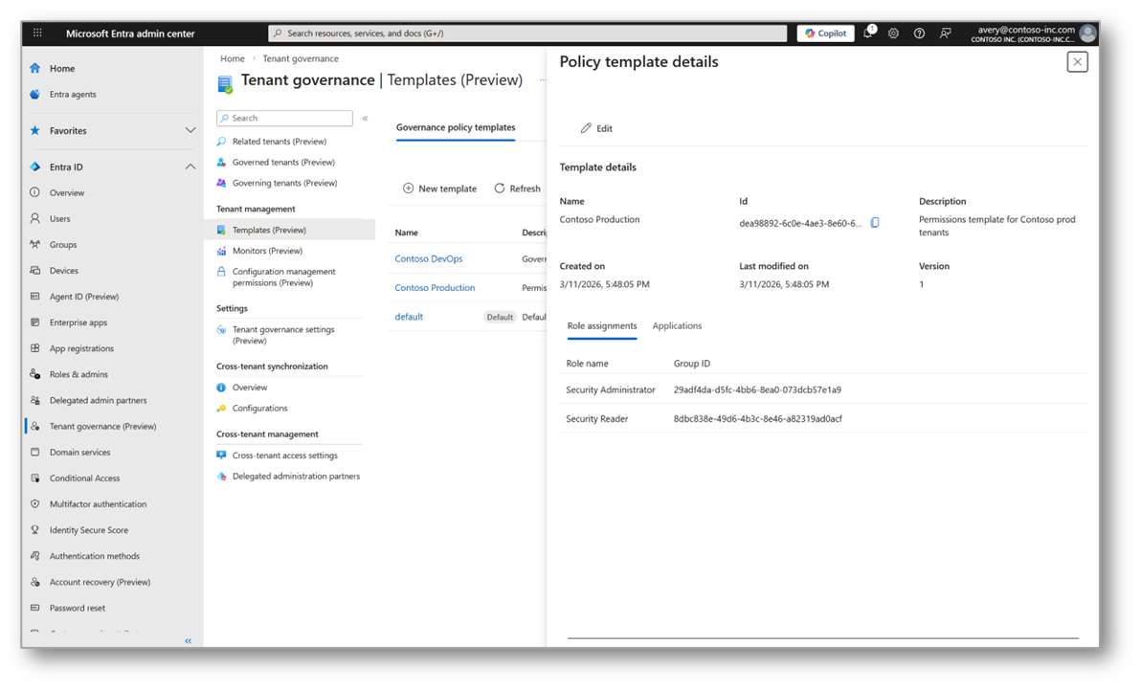This screenshot has height=689, width=1141.
Task: Click the Multifactor authentication icon
Action: [x=34, y=504]
